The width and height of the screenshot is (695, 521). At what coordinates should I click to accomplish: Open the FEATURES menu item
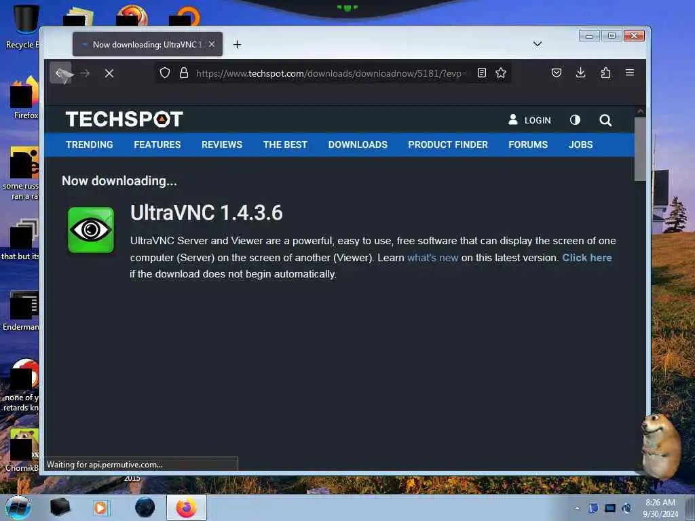point(157,145)
